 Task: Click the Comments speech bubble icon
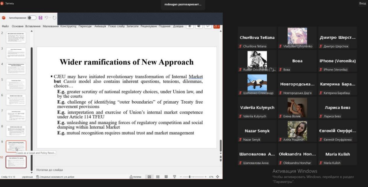(208, 26)
